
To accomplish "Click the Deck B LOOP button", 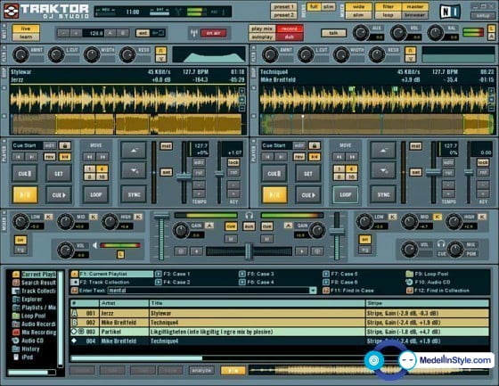I will coord(346,194).
